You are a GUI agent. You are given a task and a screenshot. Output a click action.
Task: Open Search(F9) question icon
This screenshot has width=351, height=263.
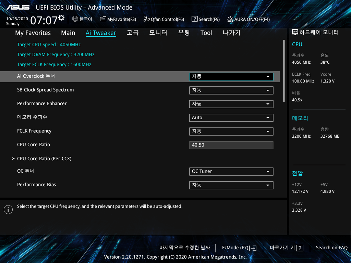tap(195, 19)
